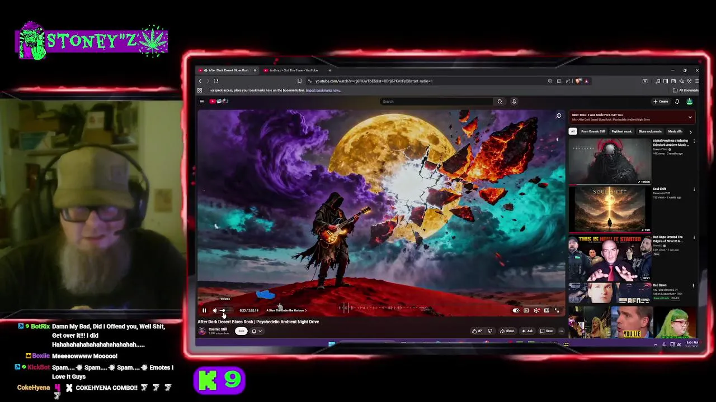Reload the page
716x402 pixels.
(x=216, y=81)
